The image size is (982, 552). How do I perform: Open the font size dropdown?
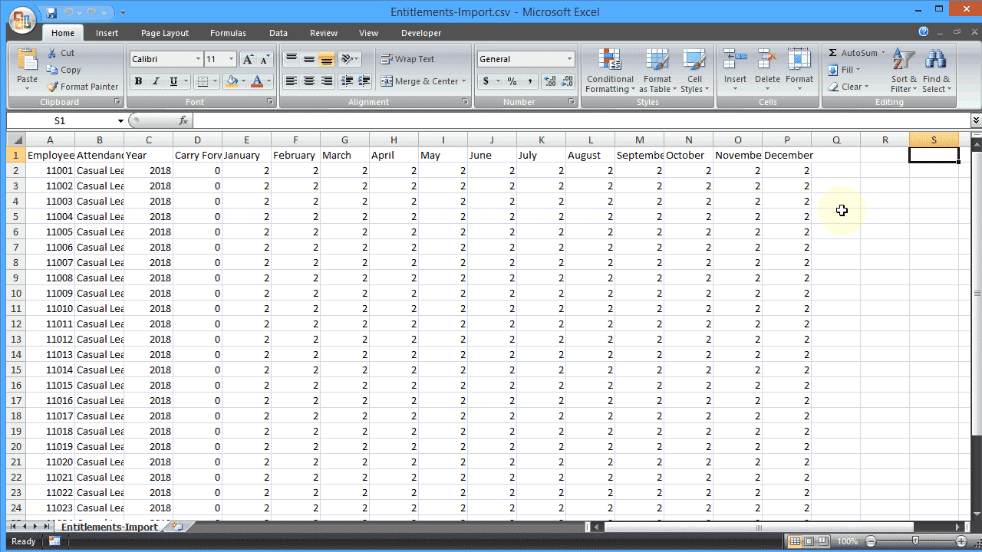click(232, 59)
